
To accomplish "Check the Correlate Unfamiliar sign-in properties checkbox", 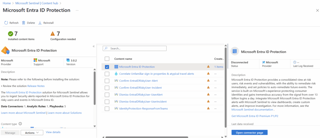I will tap(107, 74).
